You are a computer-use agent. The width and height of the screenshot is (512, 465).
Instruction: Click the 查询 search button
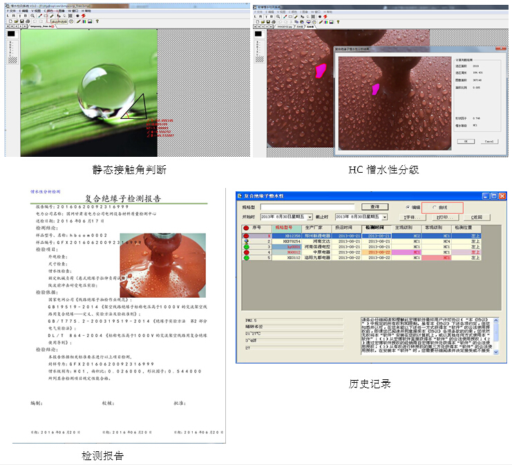pos(374,207)
